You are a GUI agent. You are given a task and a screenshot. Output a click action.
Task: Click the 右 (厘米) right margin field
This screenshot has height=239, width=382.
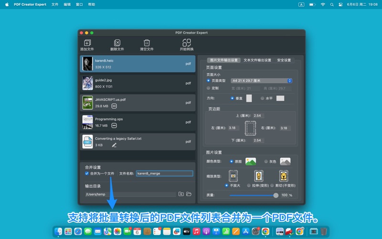tap(285, 128)
